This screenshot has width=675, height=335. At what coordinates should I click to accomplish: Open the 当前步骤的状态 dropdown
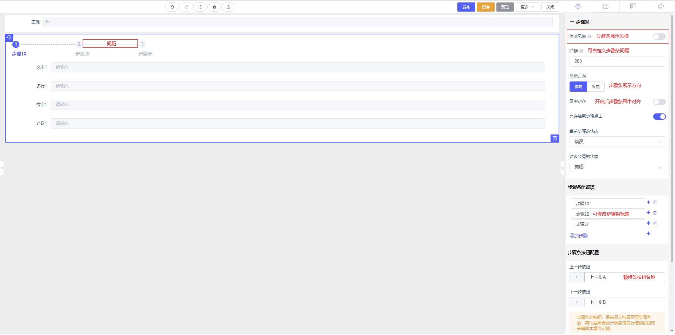(617, 142)
